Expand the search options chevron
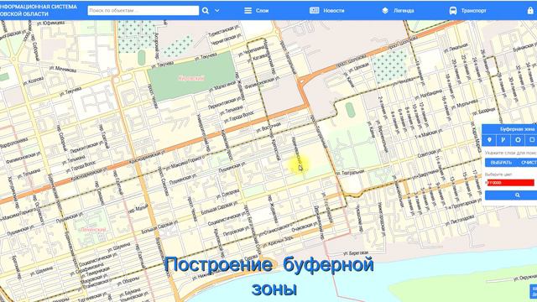The image size is (537, 302). coord(216,11)
